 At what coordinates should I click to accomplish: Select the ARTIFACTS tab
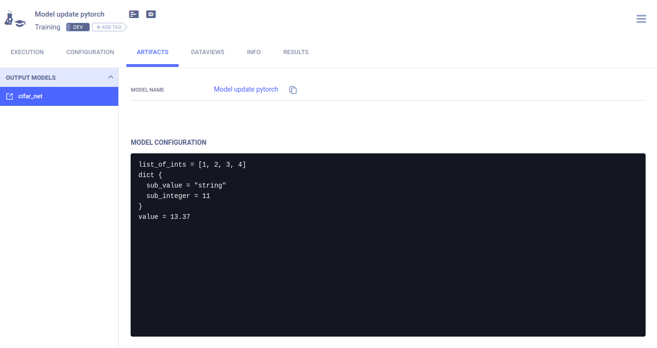(x=152, y=52)
